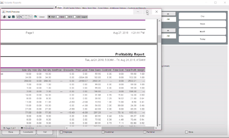
Task: Click the Store button at bottom left
Action: click(11, 132)
